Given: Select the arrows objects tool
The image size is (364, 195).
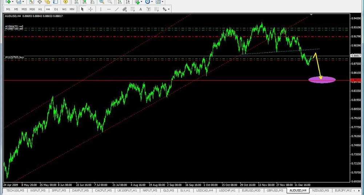Looking at the screenshot, I should coord(165,9).
